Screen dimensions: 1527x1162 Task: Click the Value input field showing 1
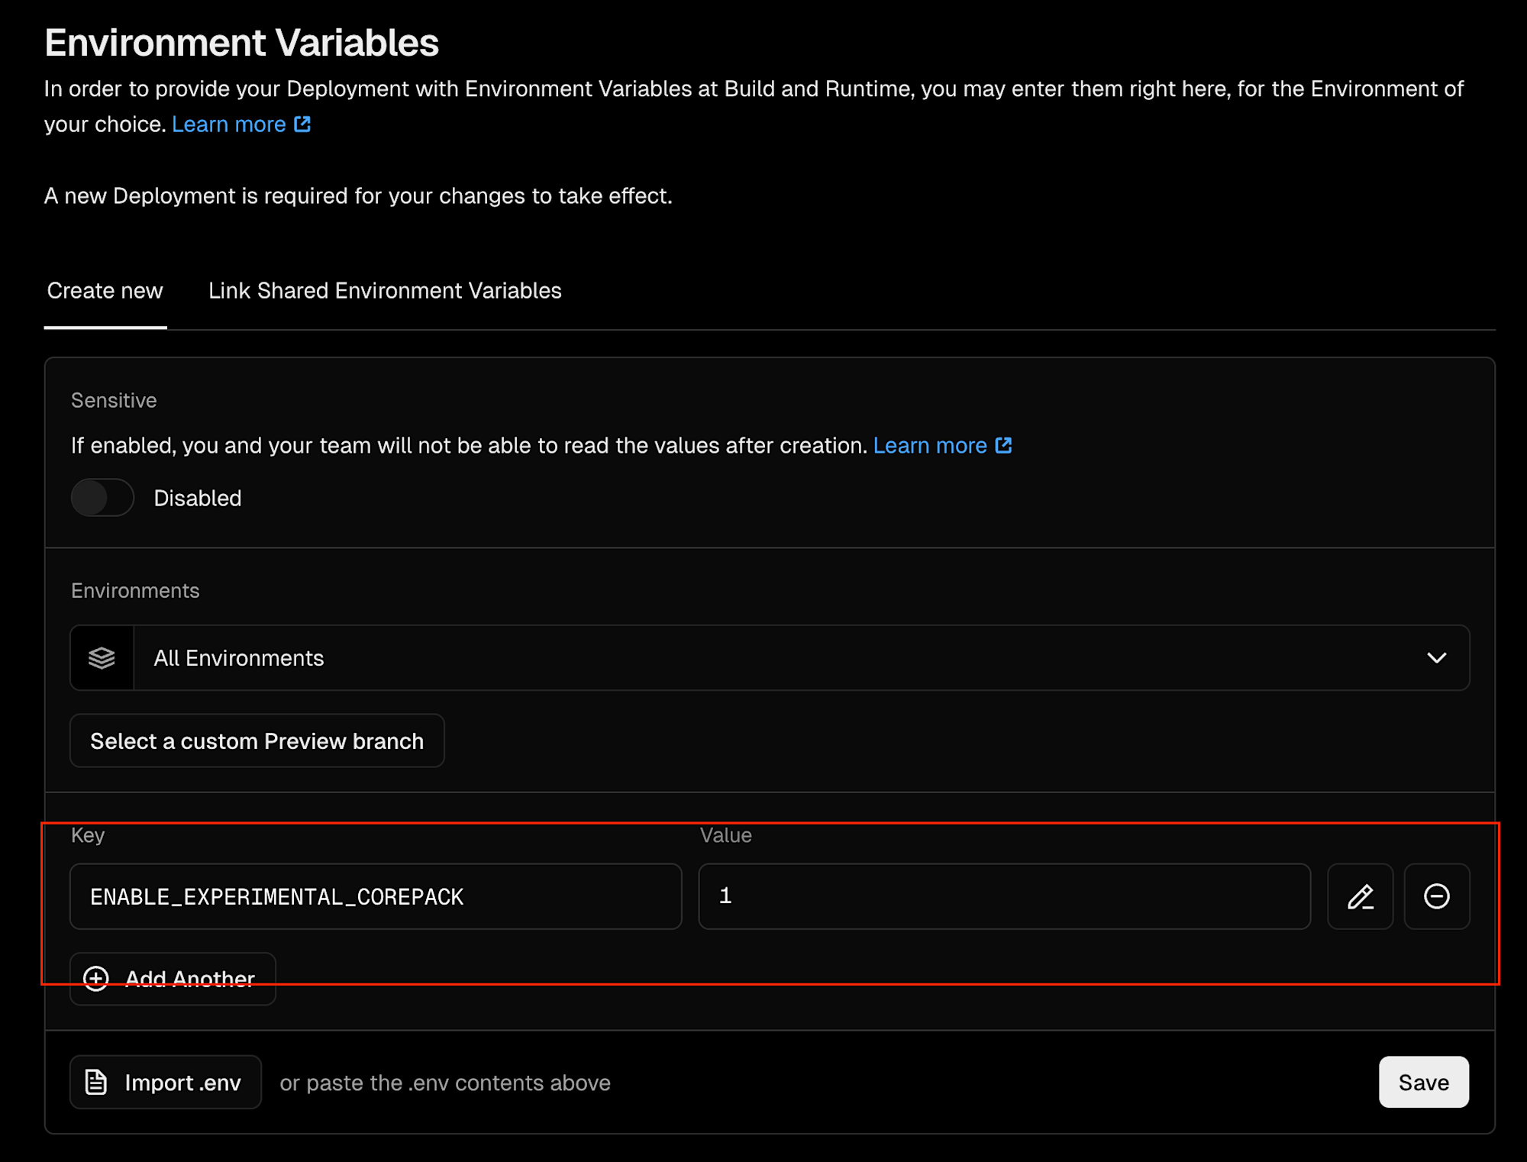1004,896
